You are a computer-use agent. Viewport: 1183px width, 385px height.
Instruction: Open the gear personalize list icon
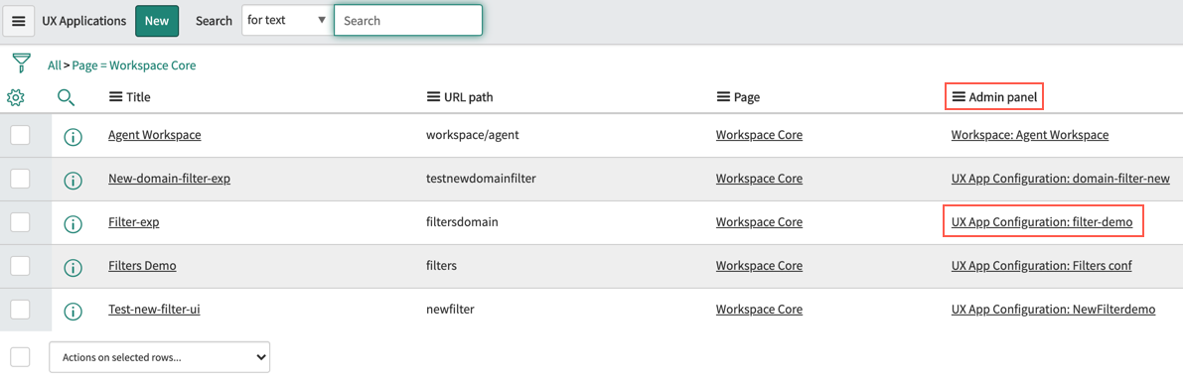(16, 97)
